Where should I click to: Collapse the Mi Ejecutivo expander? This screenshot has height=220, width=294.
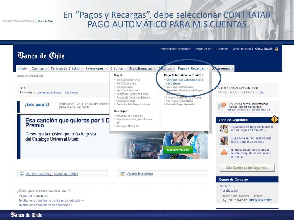click(x=221, y=190)
